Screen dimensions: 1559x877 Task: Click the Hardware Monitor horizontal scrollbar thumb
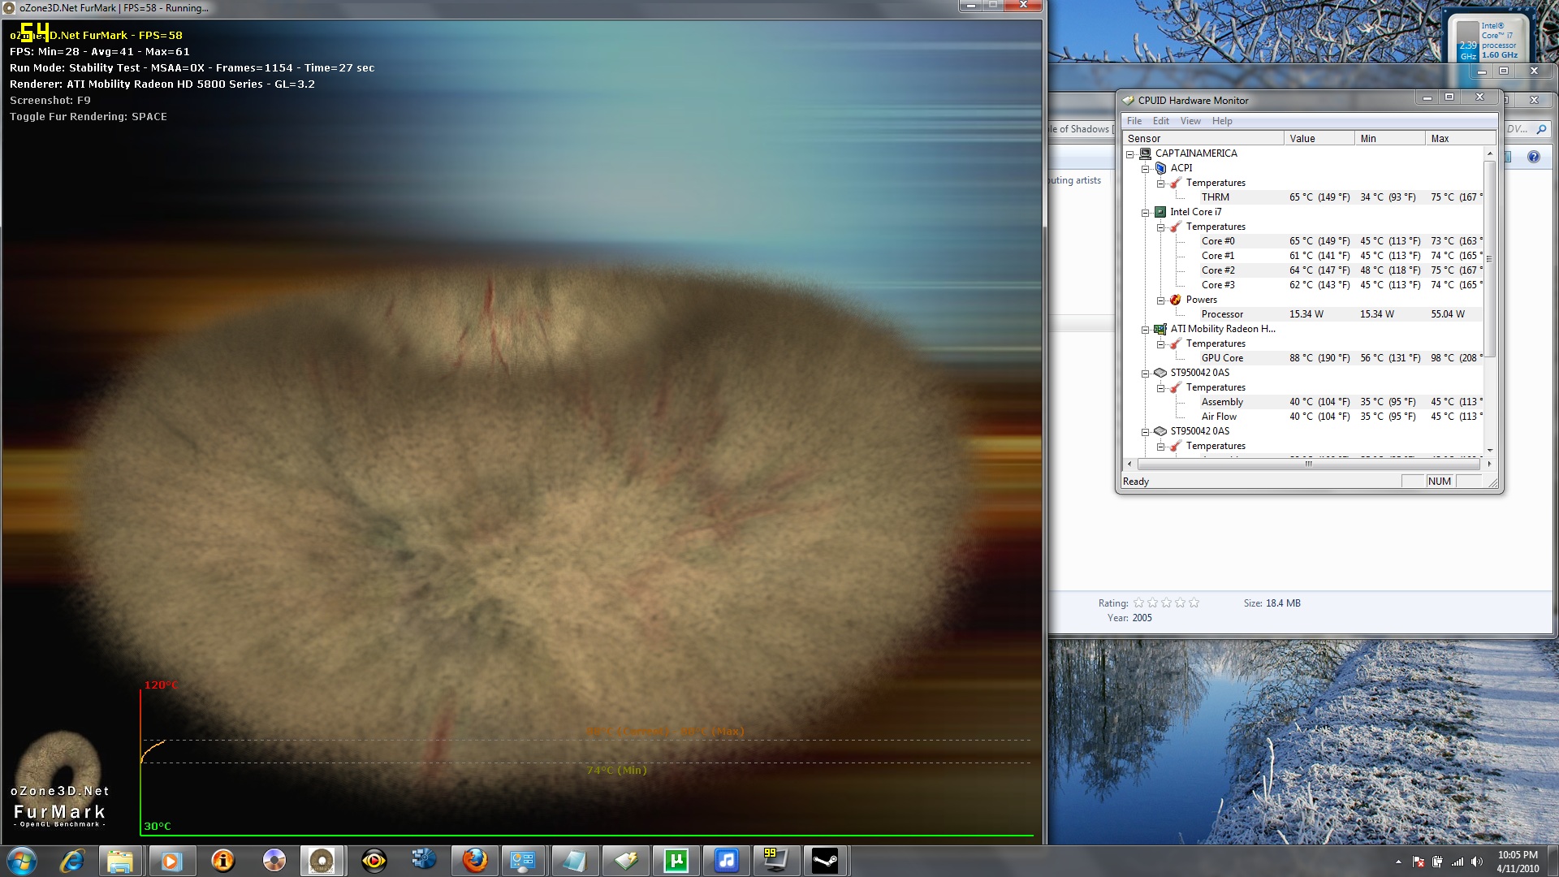[x=1308, y=464]
